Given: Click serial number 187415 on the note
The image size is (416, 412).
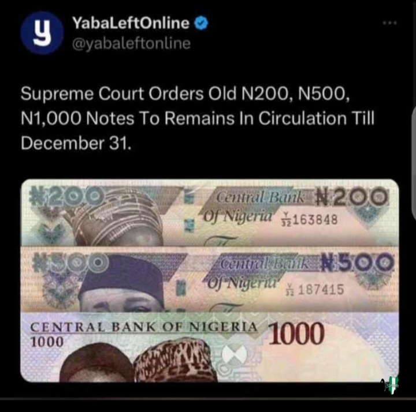Looking at the screenshot, I should (321, 289).
